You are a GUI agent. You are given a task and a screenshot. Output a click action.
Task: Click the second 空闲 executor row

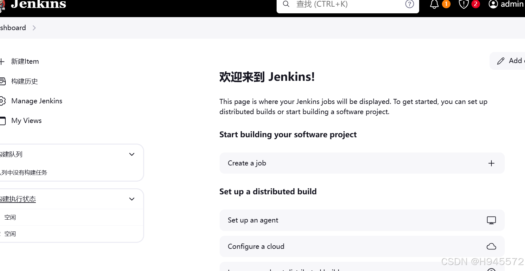[x=72, y=234]
